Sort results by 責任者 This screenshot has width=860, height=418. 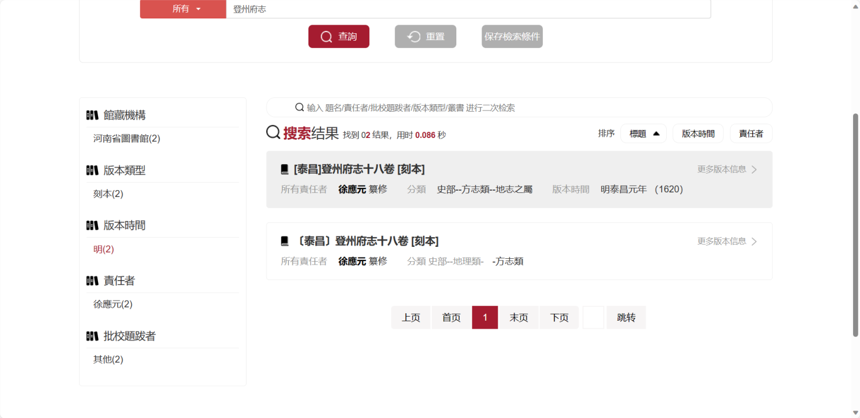(751, 133)
